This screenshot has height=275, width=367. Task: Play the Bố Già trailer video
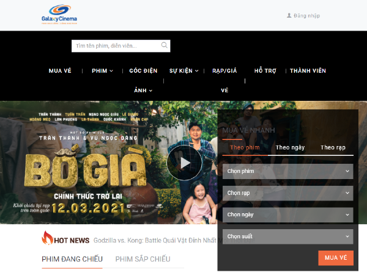coord(185,163)
